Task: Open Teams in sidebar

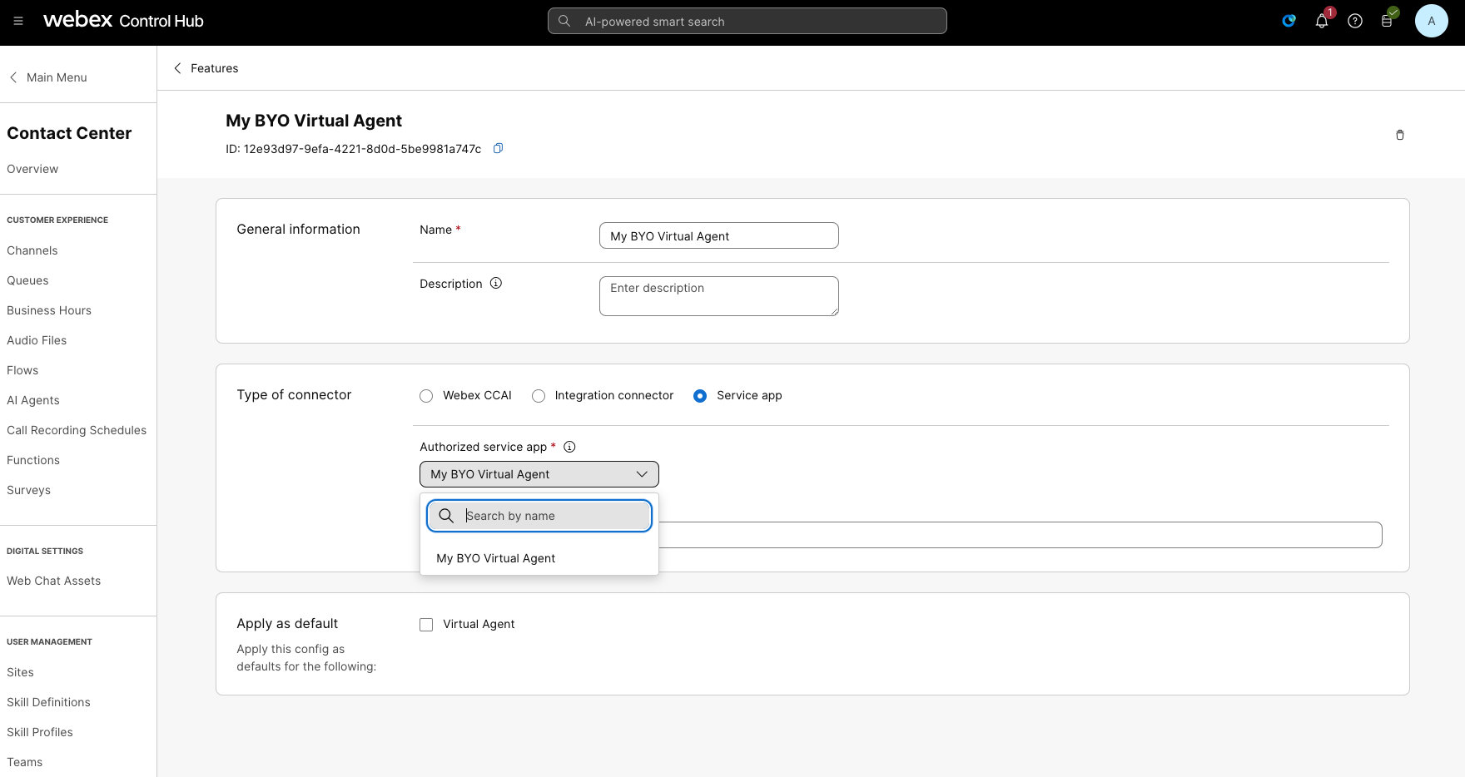Action: coord(24,762)
